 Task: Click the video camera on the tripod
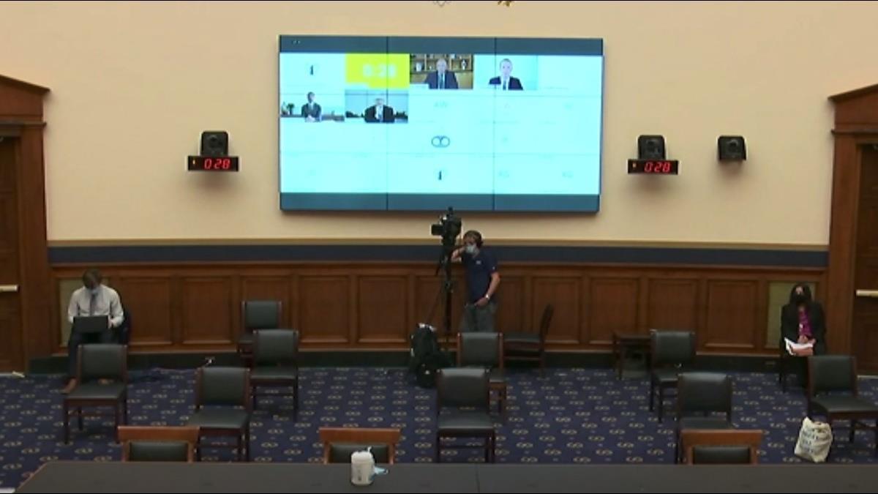tap(446, 228)
